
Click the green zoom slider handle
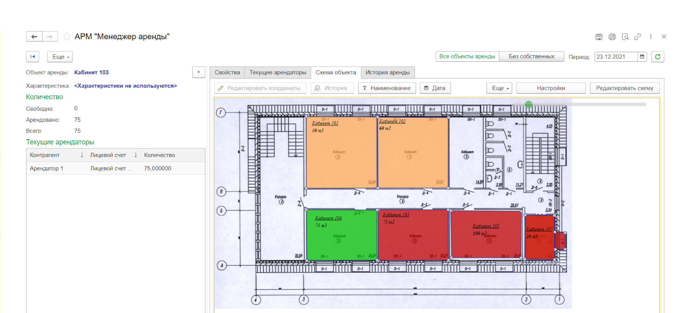click(x=529, y=105)
